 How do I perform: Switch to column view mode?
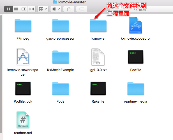click(x=24, y=9)
